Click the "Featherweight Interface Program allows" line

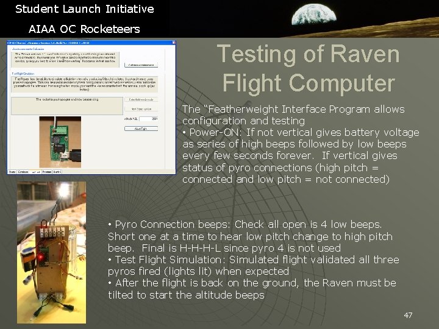coord(293,109)
